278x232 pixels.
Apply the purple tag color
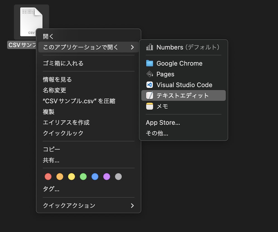click(x=107, y=177)
